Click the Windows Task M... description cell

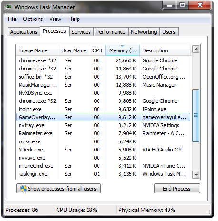coord(164,174)
